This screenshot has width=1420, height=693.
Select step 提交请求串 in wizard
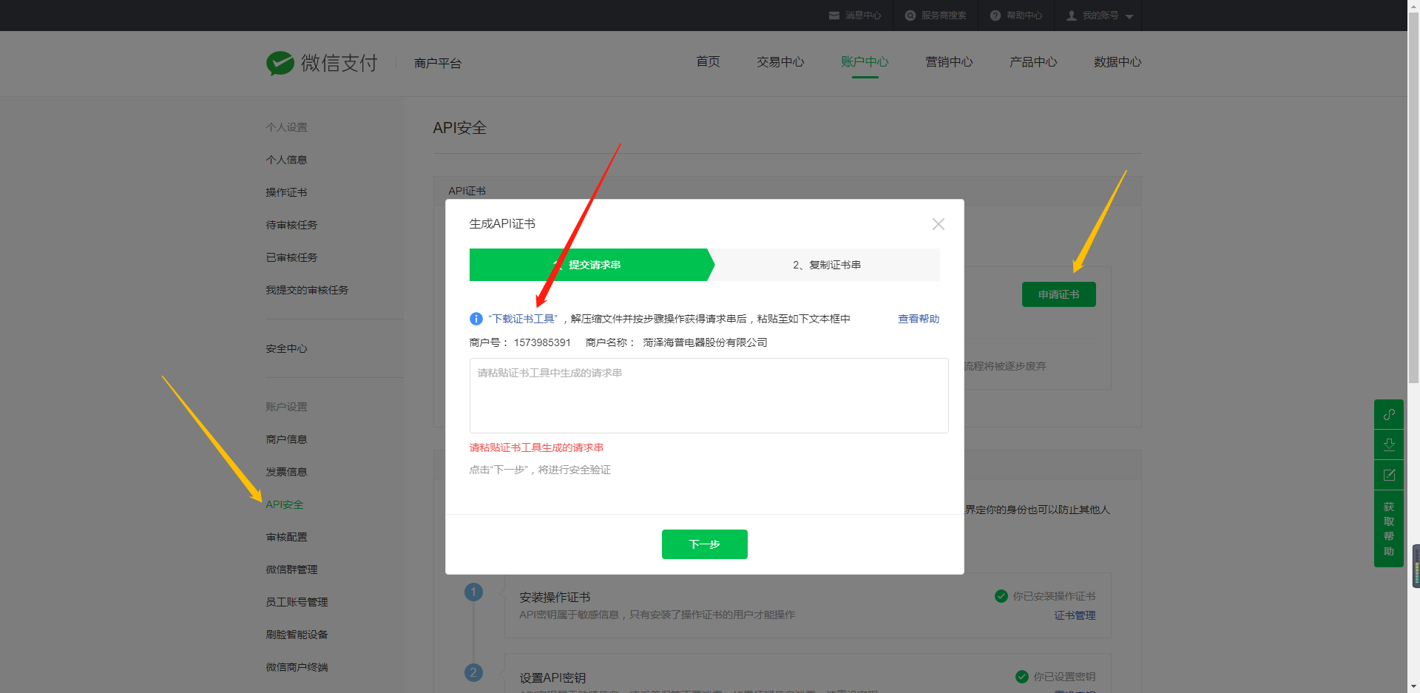(x=592, y=265)
